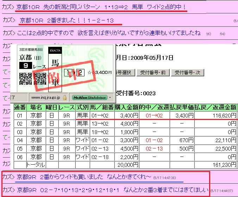Click the EXACTA label on the ticket

(55, 51)
